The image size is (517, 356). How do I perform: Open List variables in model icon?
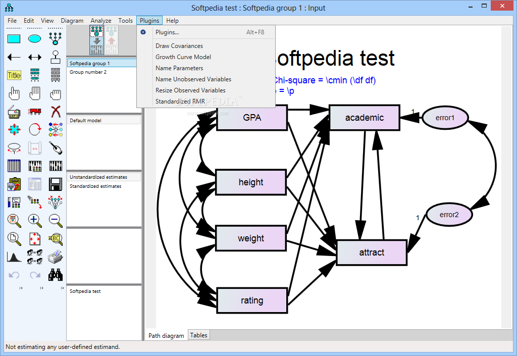(x=35, y=75)
